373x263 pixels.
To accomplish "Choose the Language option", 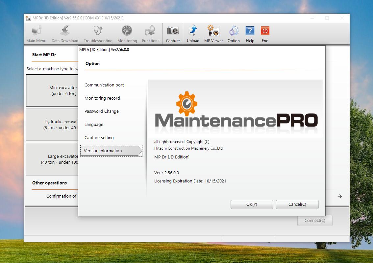I will click(x=94, y=124).
